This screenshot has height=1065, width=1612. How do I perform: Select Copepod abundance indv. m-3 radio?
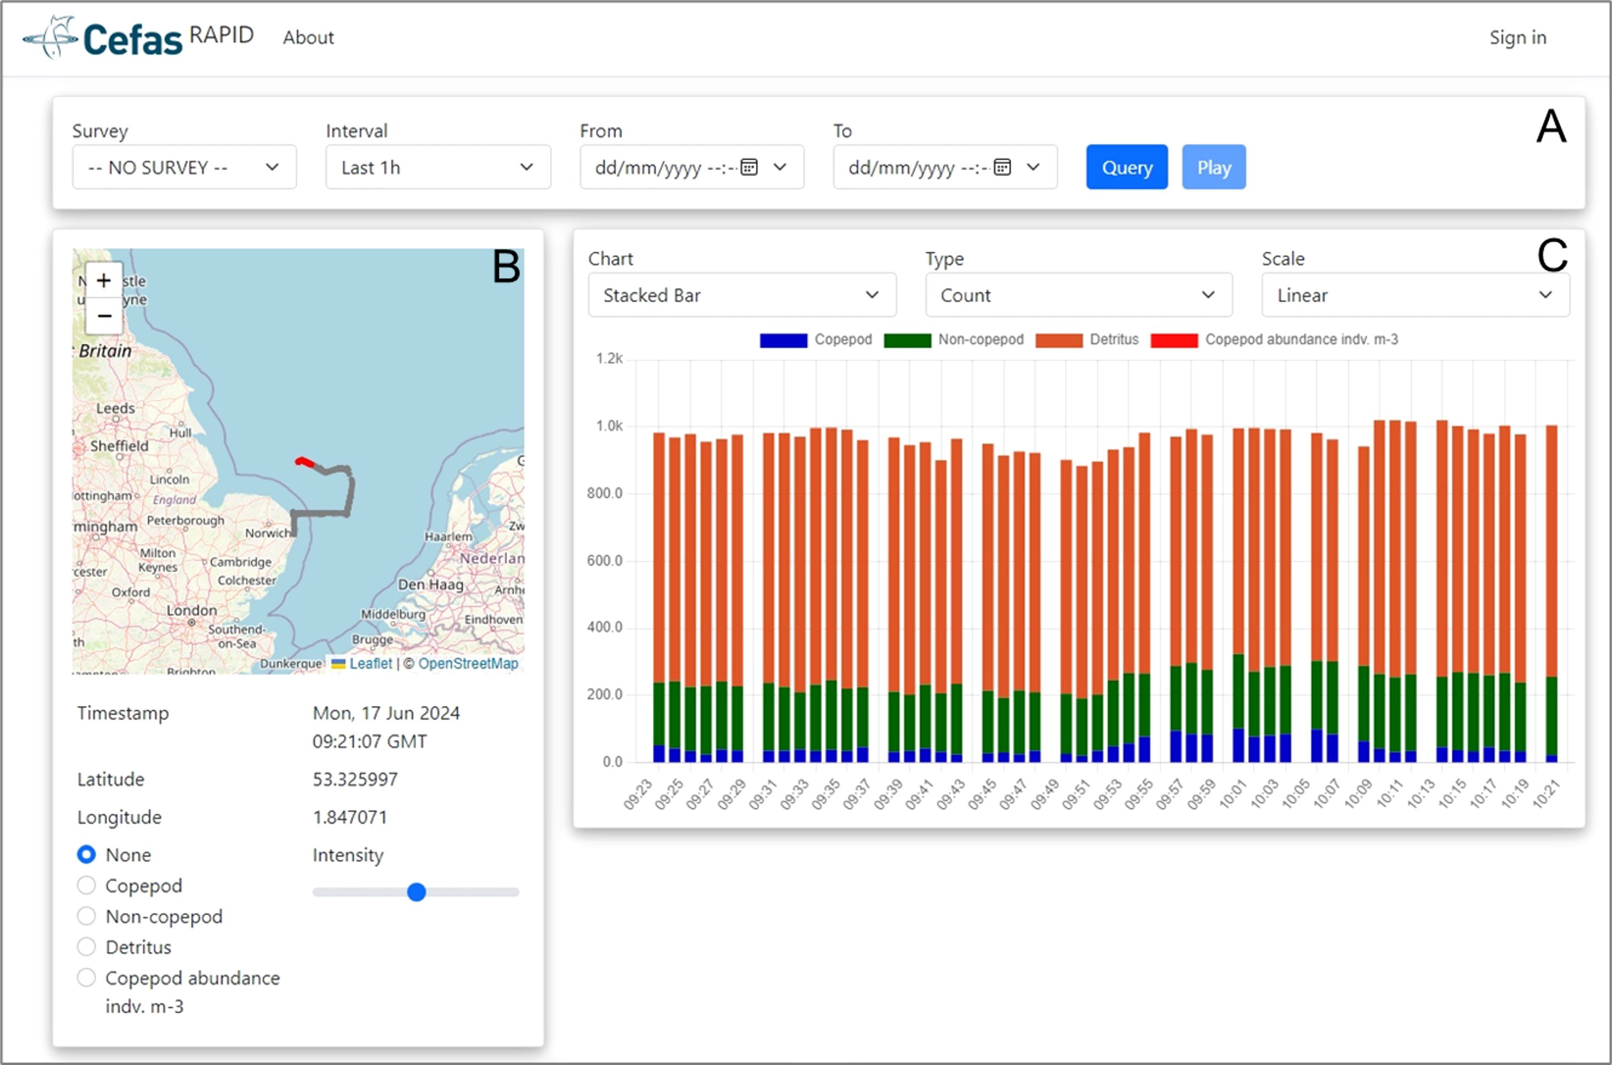[x=86, y=978]
